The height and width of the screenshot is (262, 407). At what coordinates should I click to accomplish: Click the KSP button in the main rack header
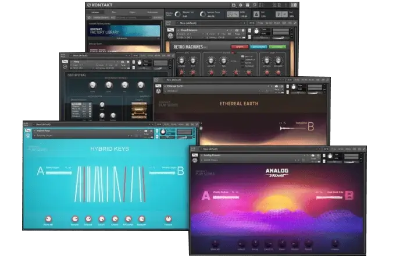(x=285, y=23)
